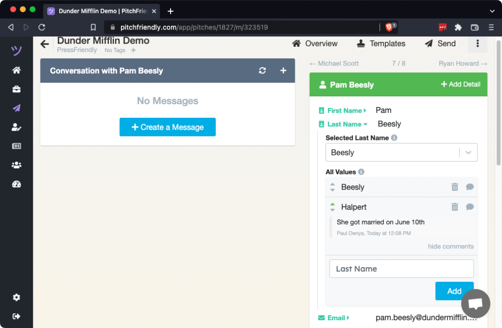This screenshot has height=328, width=502.
Task: Reorder Halpert using its up/down arrows
Action: click(x=332, y=207)
